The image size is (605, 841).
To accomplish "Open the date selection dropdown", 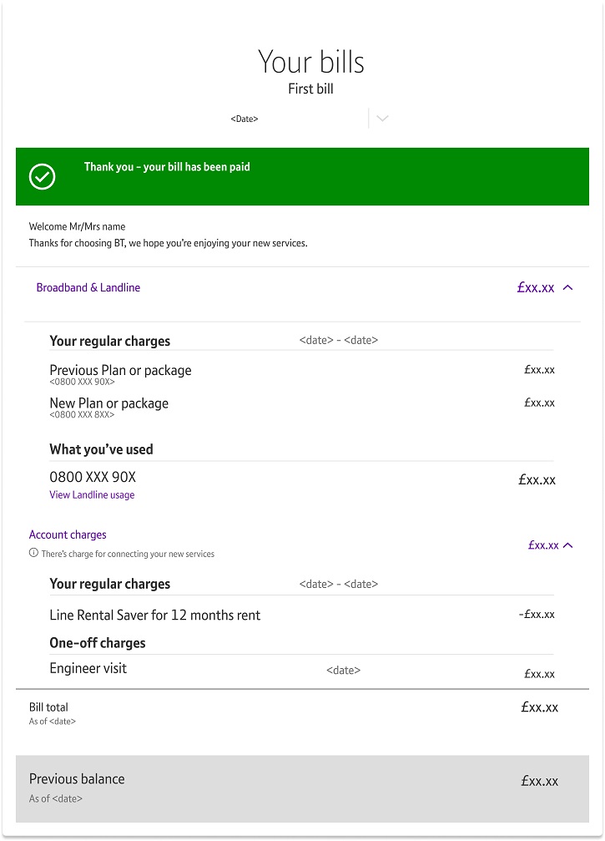I will [381, 119].
